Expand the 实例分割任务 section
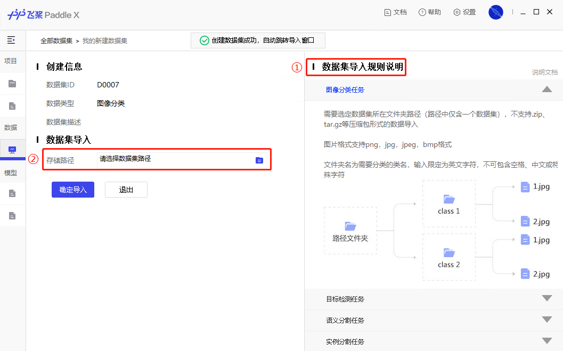 coord(546,341)
